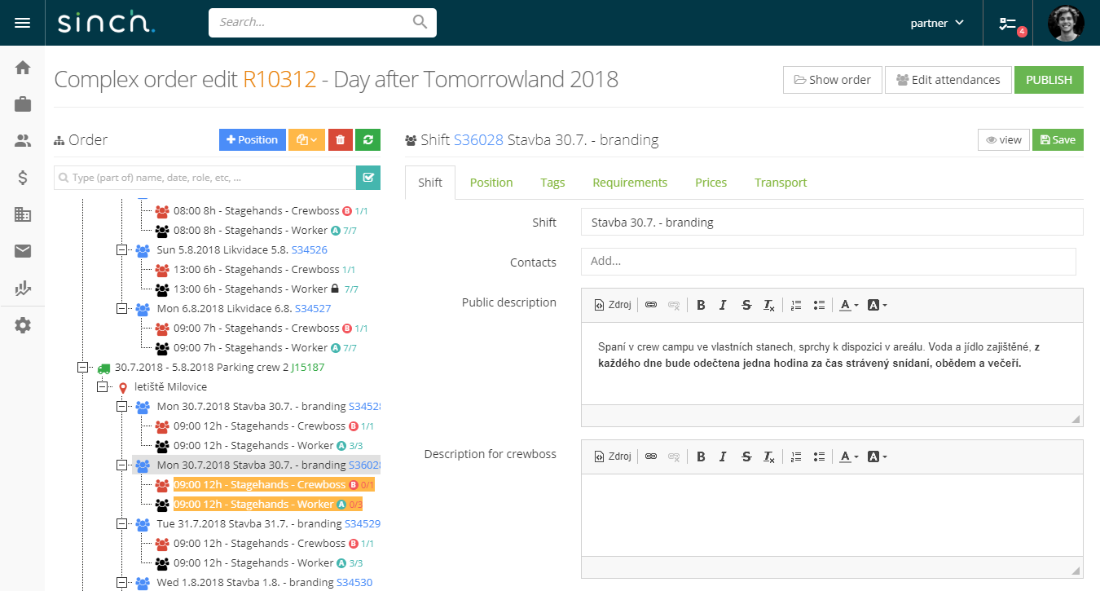Image resolution: width=1100 pixels, height=591 pixels.
Task: Insert a link in the Public description editor
Action: pos(650,304)
